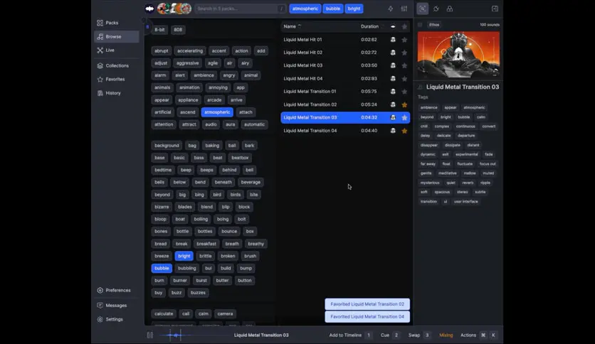595x344 pixels.
Task: Open Collections in the sidebar
Action: click(112, 65)
